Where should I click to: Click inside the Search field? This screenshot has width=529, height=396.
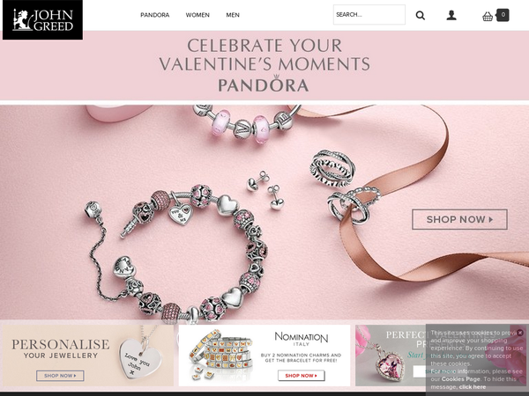pos(369,14)
